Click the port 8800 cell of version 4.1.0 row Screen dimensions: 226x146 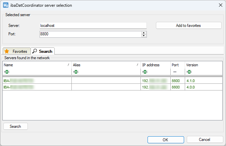(x=178, y=80)
